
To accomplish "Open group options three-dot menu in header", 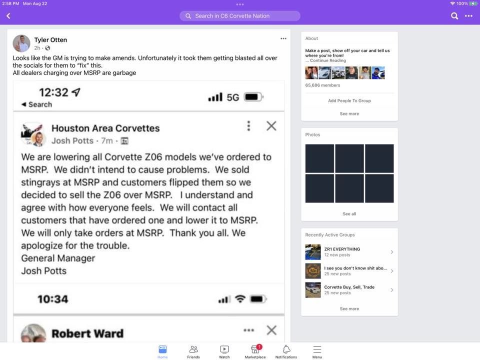I will point(468,16).
